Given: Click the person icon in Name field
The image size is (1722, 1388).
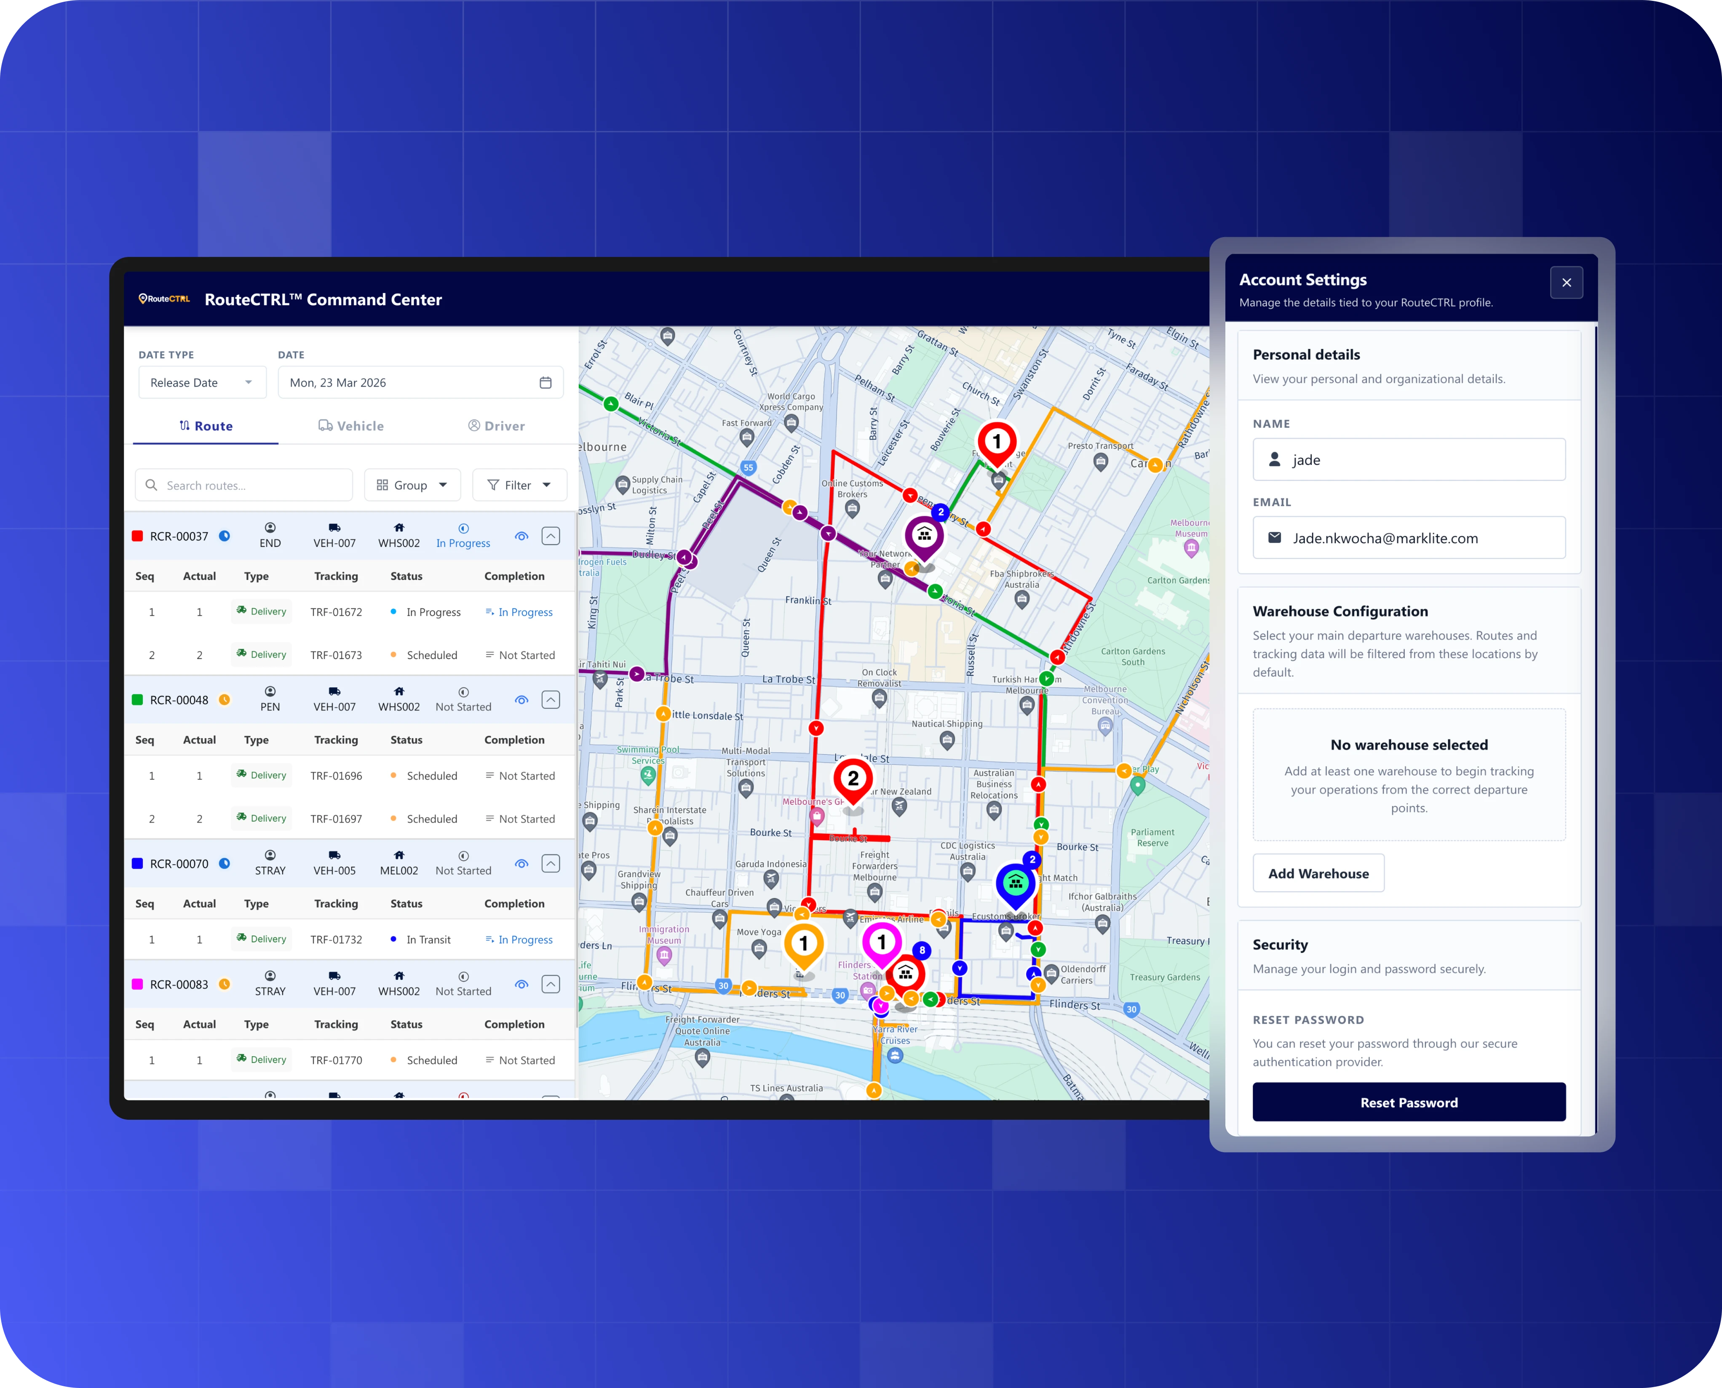Looking at the screenshot, I should click(x=1275, y=460).
